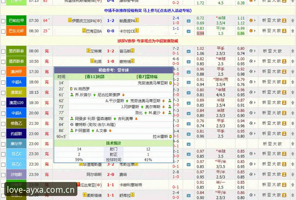Expand blue dropdown in 澳黄超 row
Image resolution: width=296 pixels, height=200 pixels.
tap(189, 93)
